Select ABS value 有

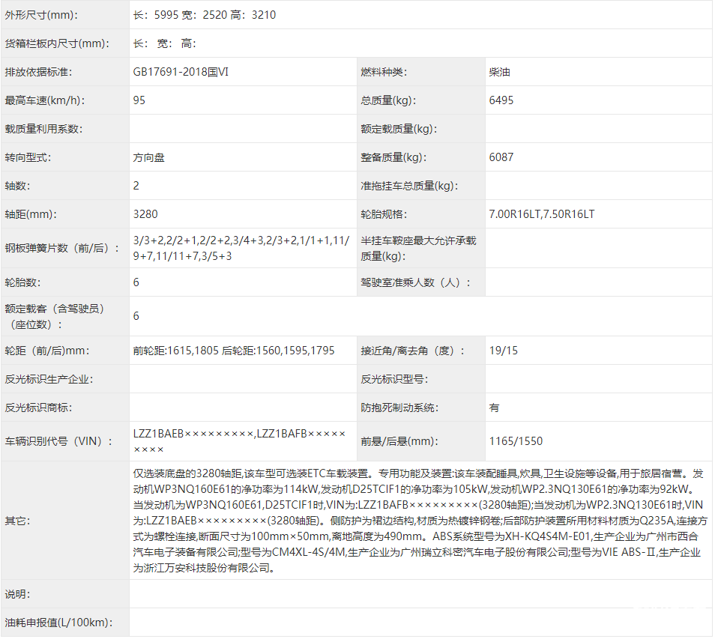(494, 408)
